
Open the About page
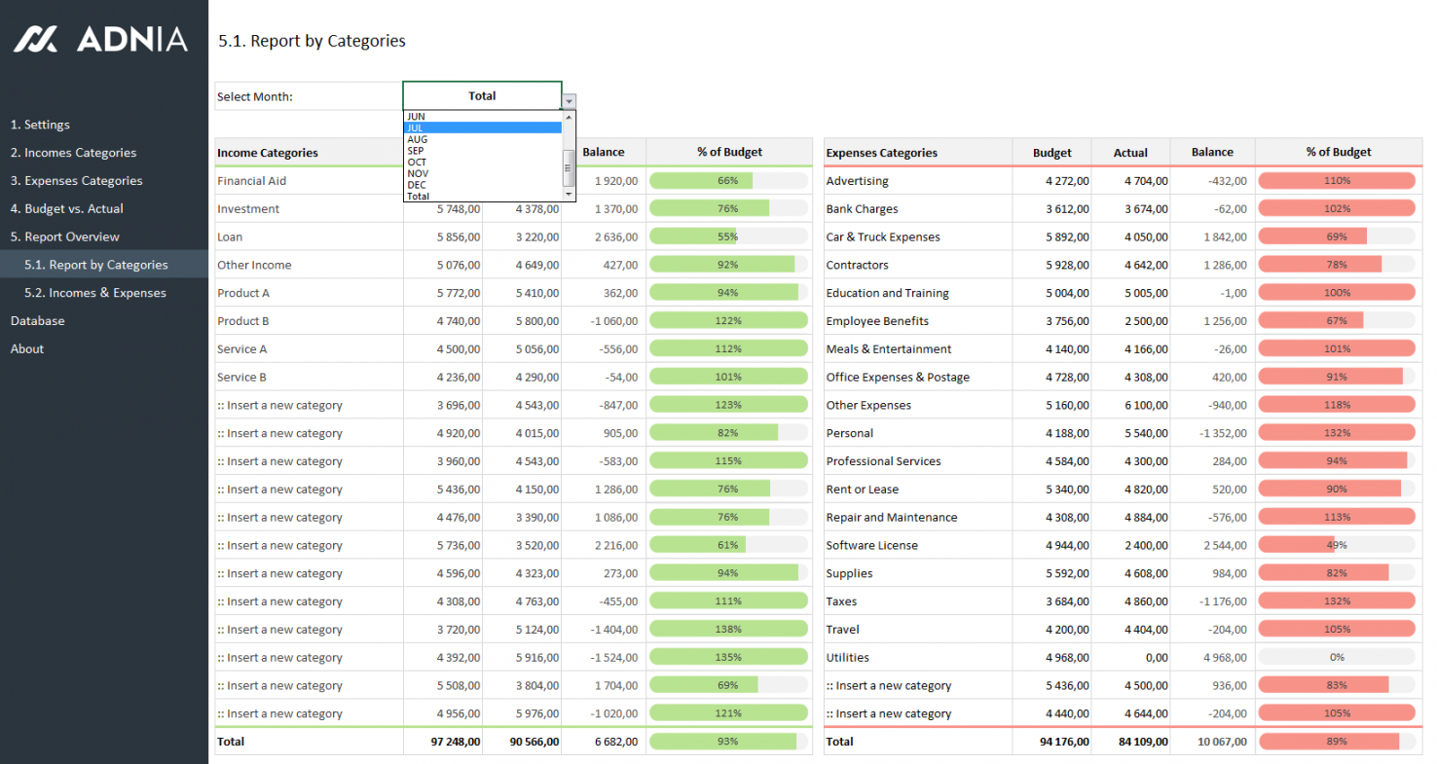tap(27, 349)
